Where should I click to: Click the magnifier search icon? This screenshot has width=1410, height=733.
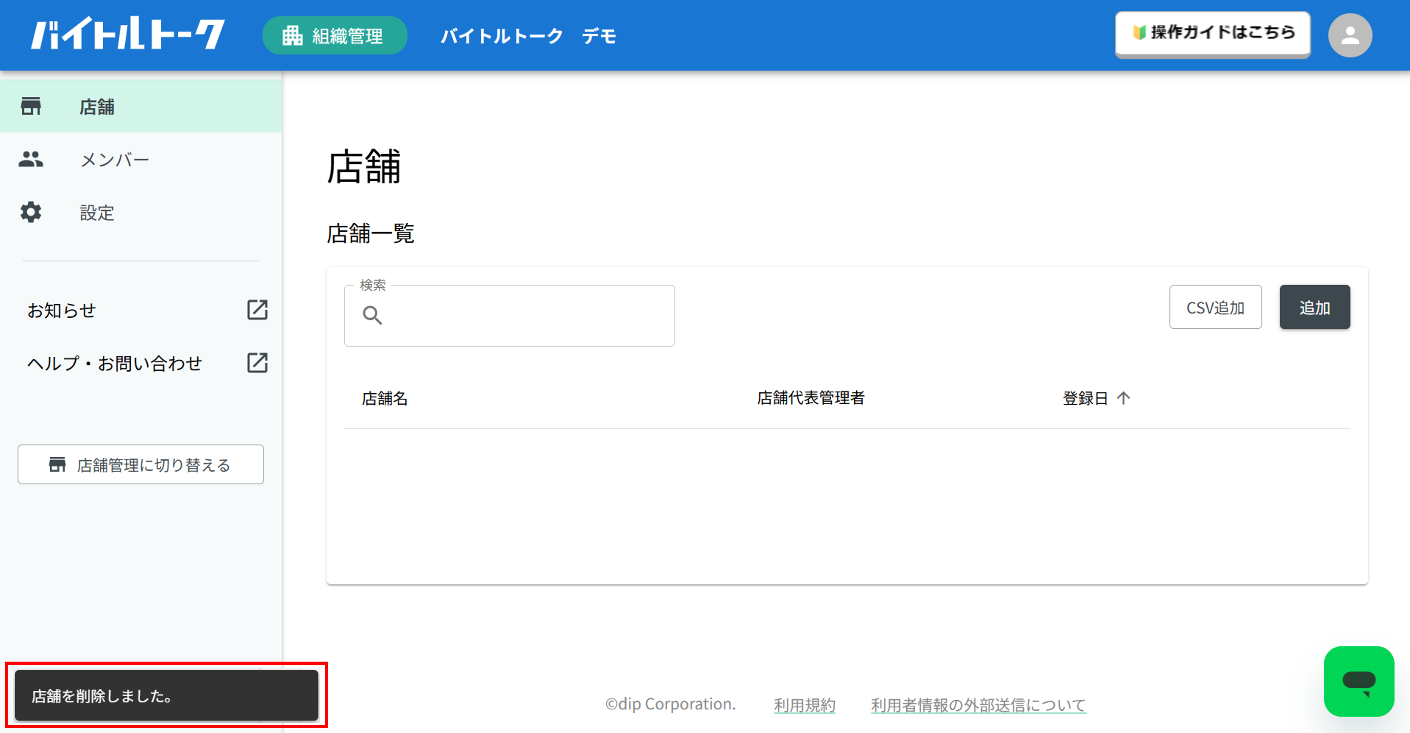(x=372, y=315)
